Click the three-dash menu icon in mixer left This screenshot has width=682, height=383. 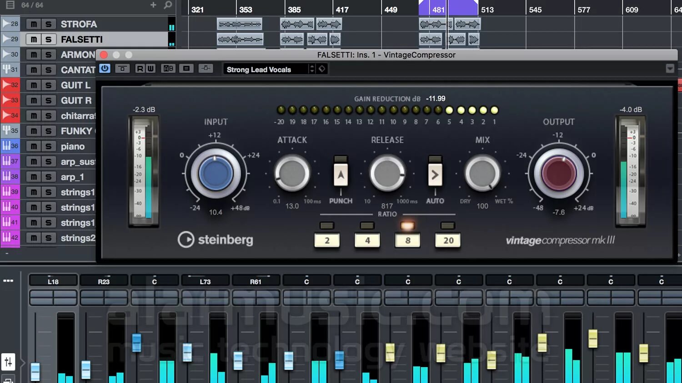(8, 281)
